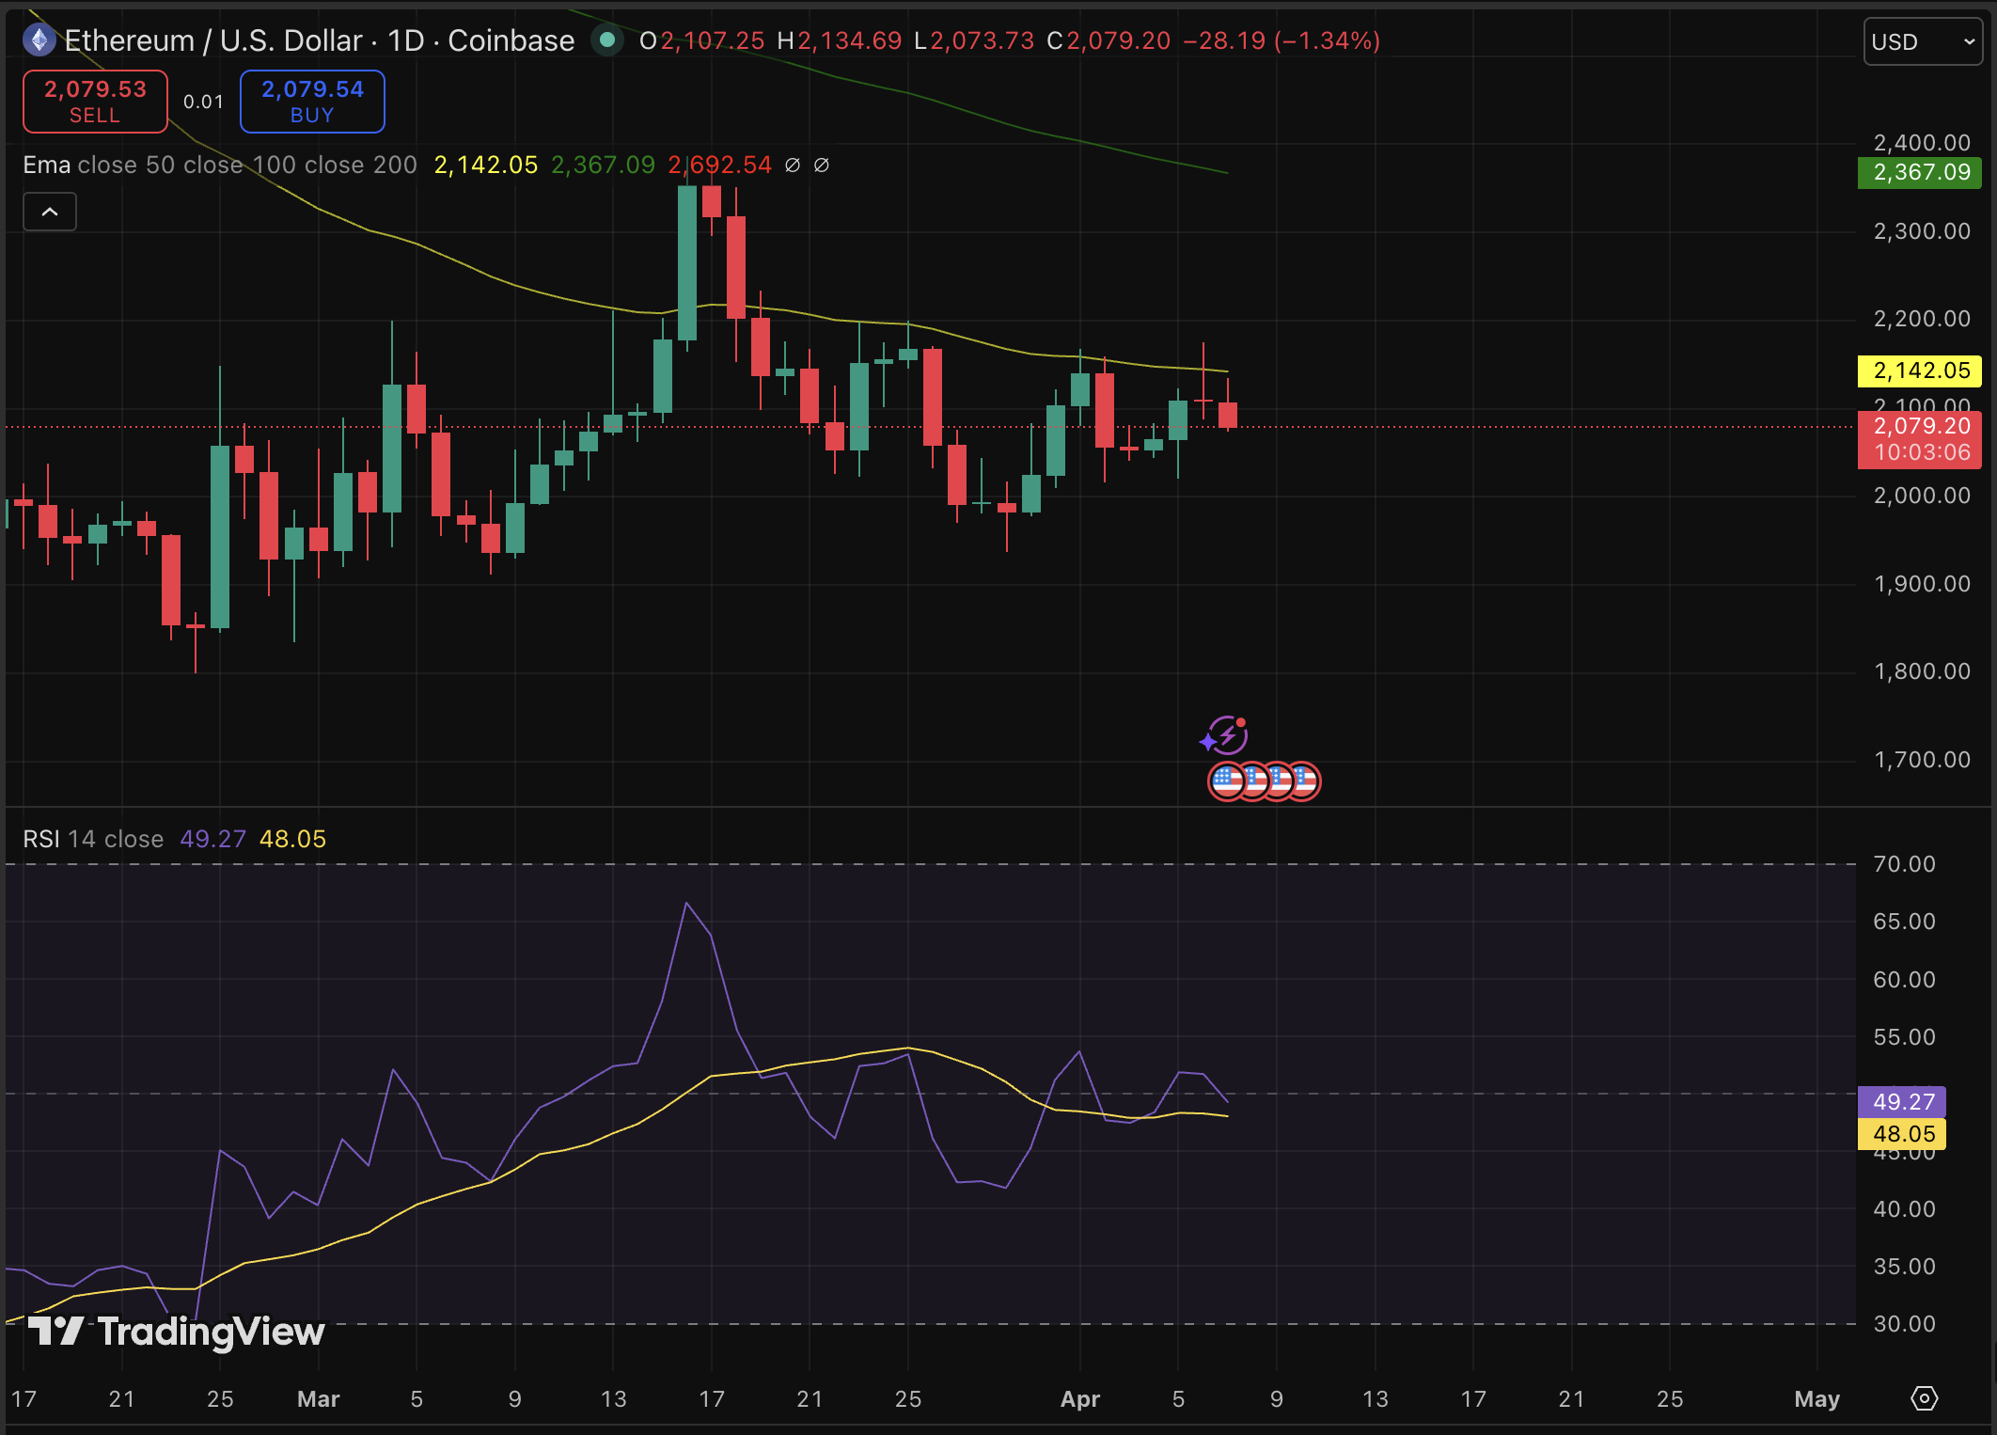Open the USD currency dropdown

point(1922,40)
